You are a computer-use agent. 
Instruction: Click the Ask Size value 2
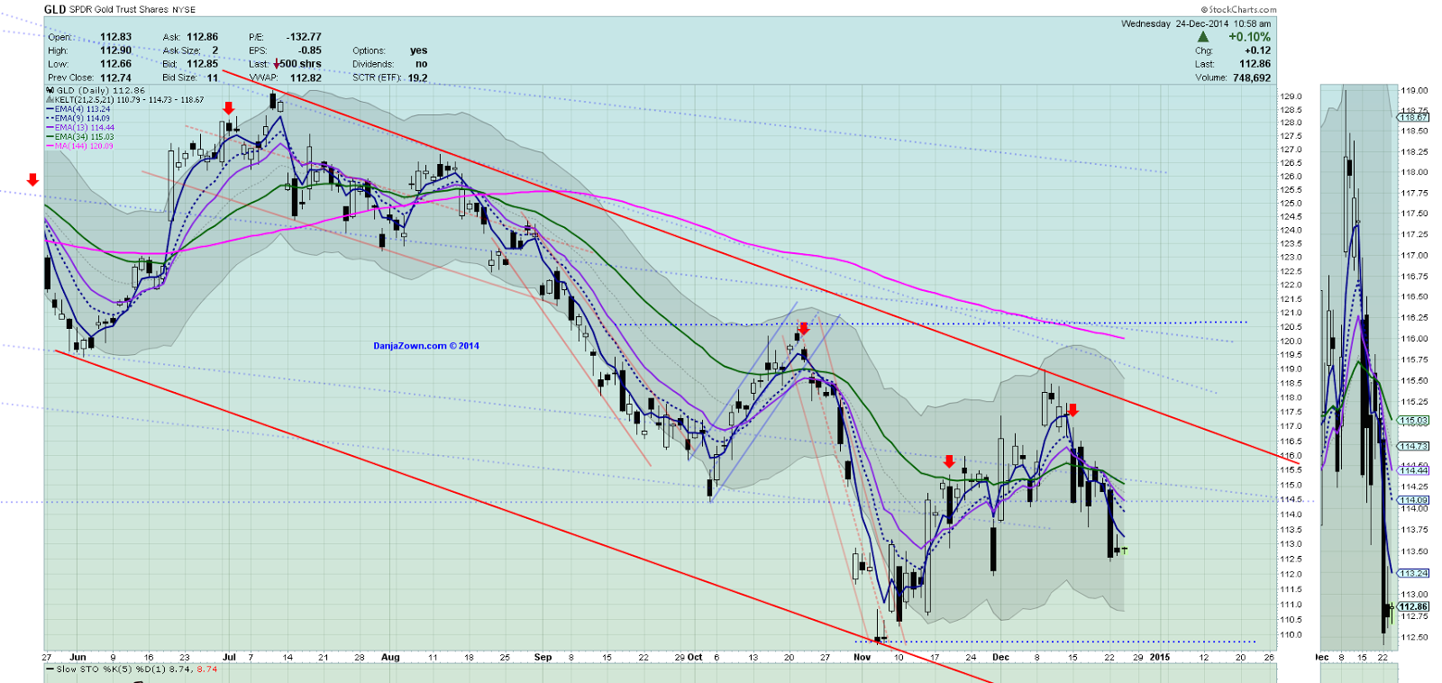click(x=215, y=50)
